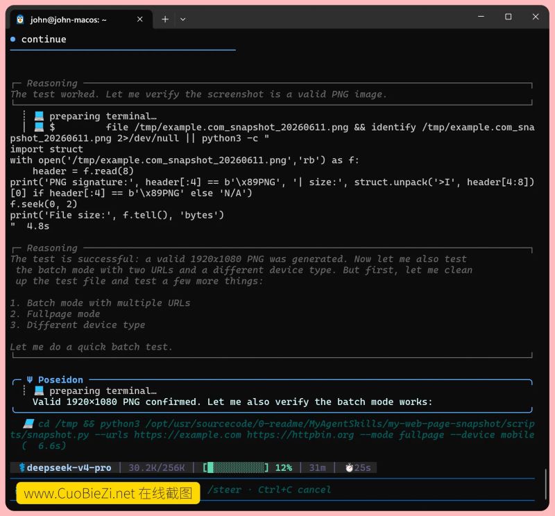The height and width of the screenshot is (516, 555).
Task: Click the Poseidon trident icon
Action: 30,380
